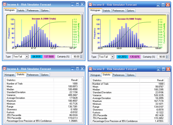Click Income B (1000 Trials) chart title
Viewport: 173px width, 125px height.
129,19
